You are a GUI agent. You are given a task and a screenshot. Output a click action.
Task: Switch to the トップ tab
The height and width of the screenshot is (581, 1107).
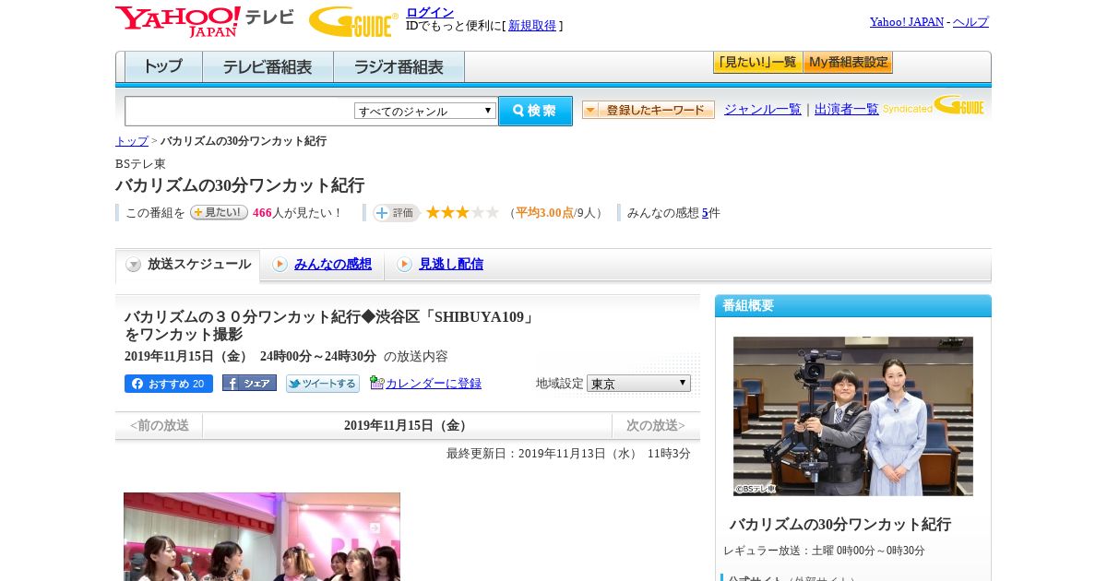click(x=163, y=67)
